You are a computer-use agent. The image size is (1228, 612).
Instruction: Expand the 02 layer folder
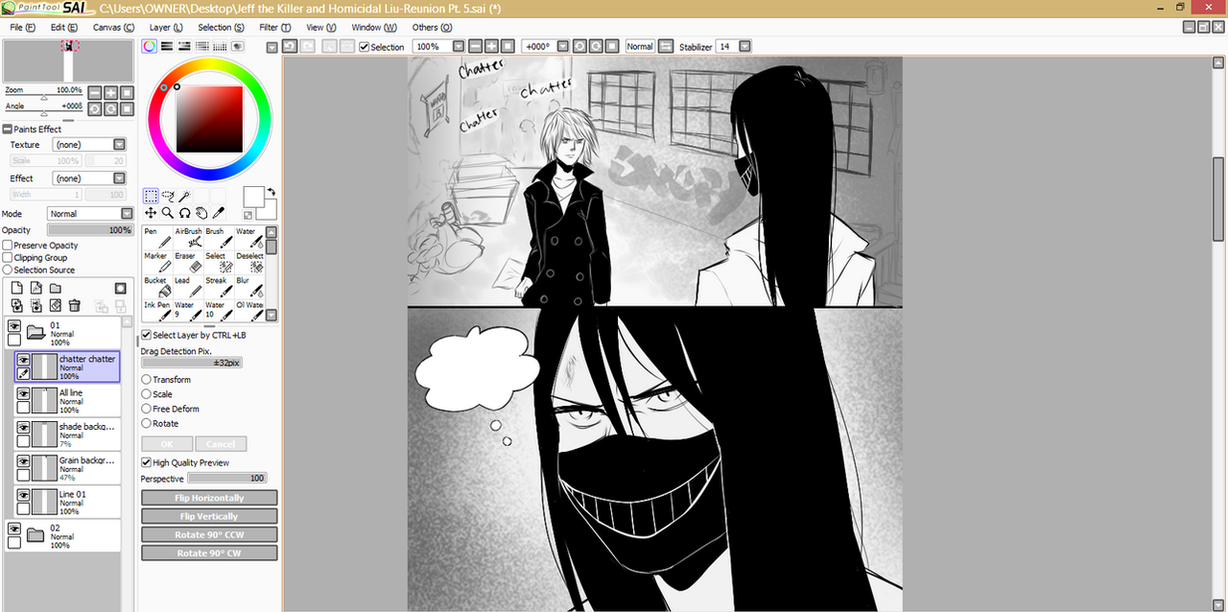36,535
